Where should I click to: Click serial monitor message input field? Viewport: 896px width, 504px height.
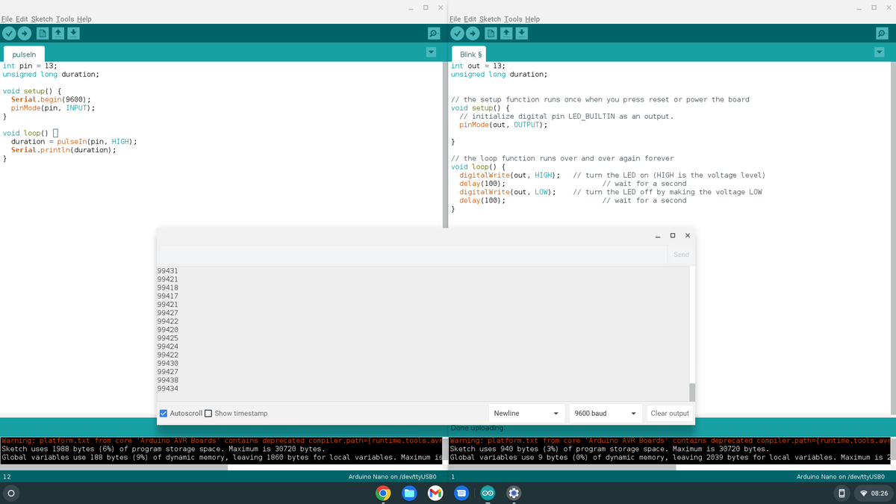(412, 255)
